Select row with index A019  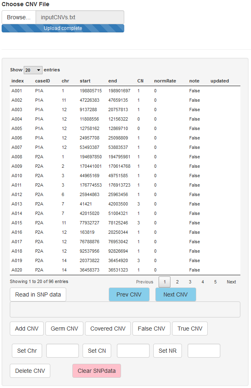[x=125, y=260]
